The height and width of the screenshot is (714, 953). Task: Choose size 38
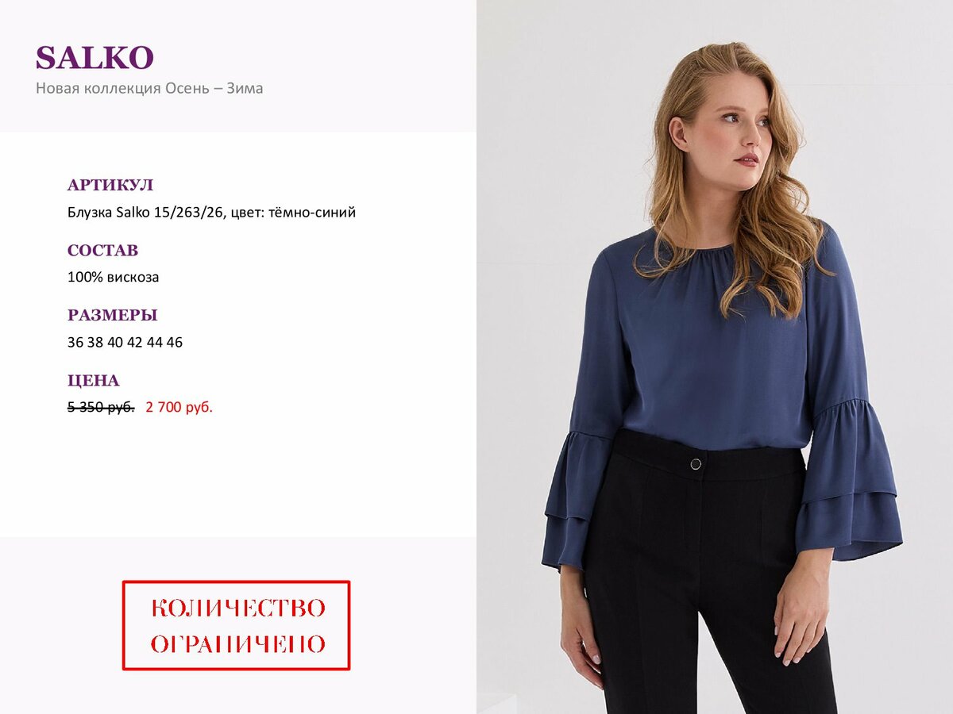click(x=95, y=343)
